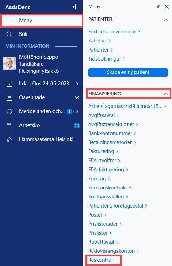Image resolution: width=172 pixels, height=266 pixels.
Task: Click the home icon for Hammasasema Helsinki
Action: [x=9, y=140]
